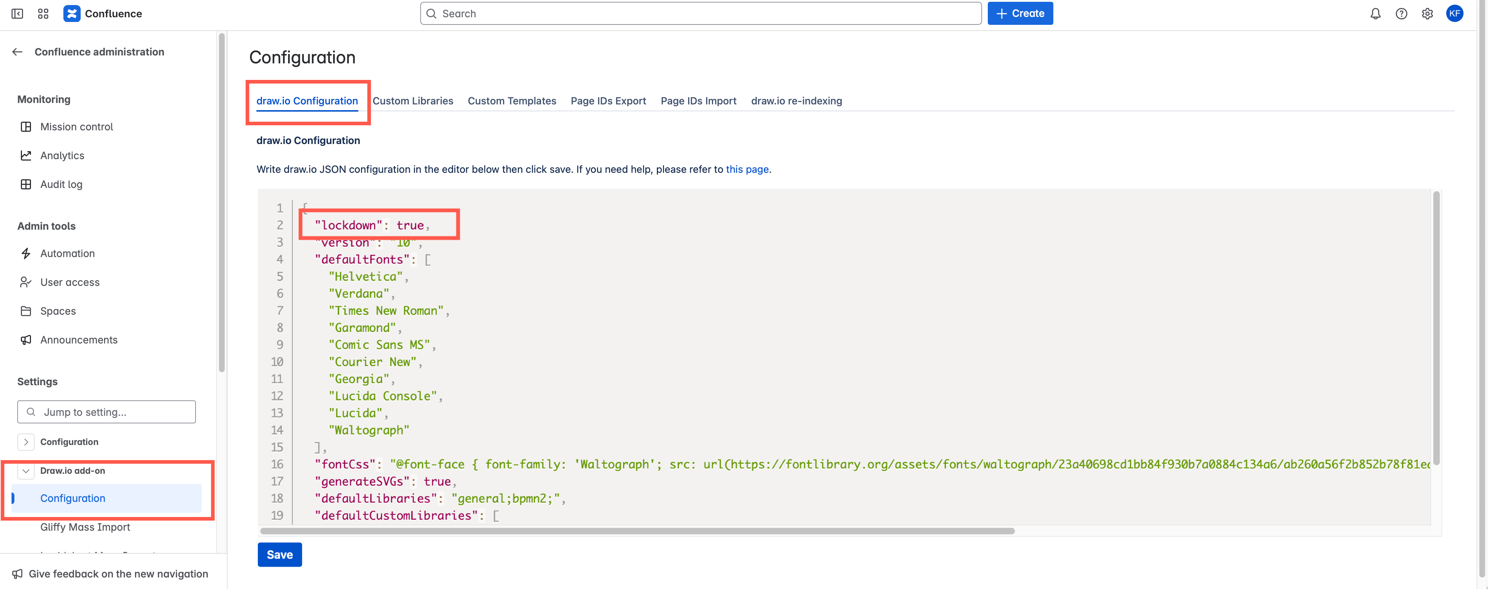Open Announcements in the sidebar
The height and width of the screenshot is (589, 1488).
click(79, 340)
